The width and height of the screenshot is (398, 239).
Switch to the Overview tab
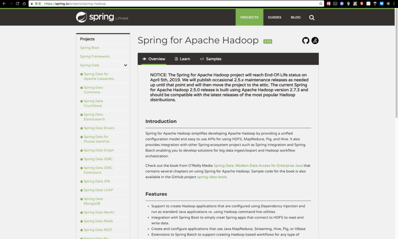[154, 59]
